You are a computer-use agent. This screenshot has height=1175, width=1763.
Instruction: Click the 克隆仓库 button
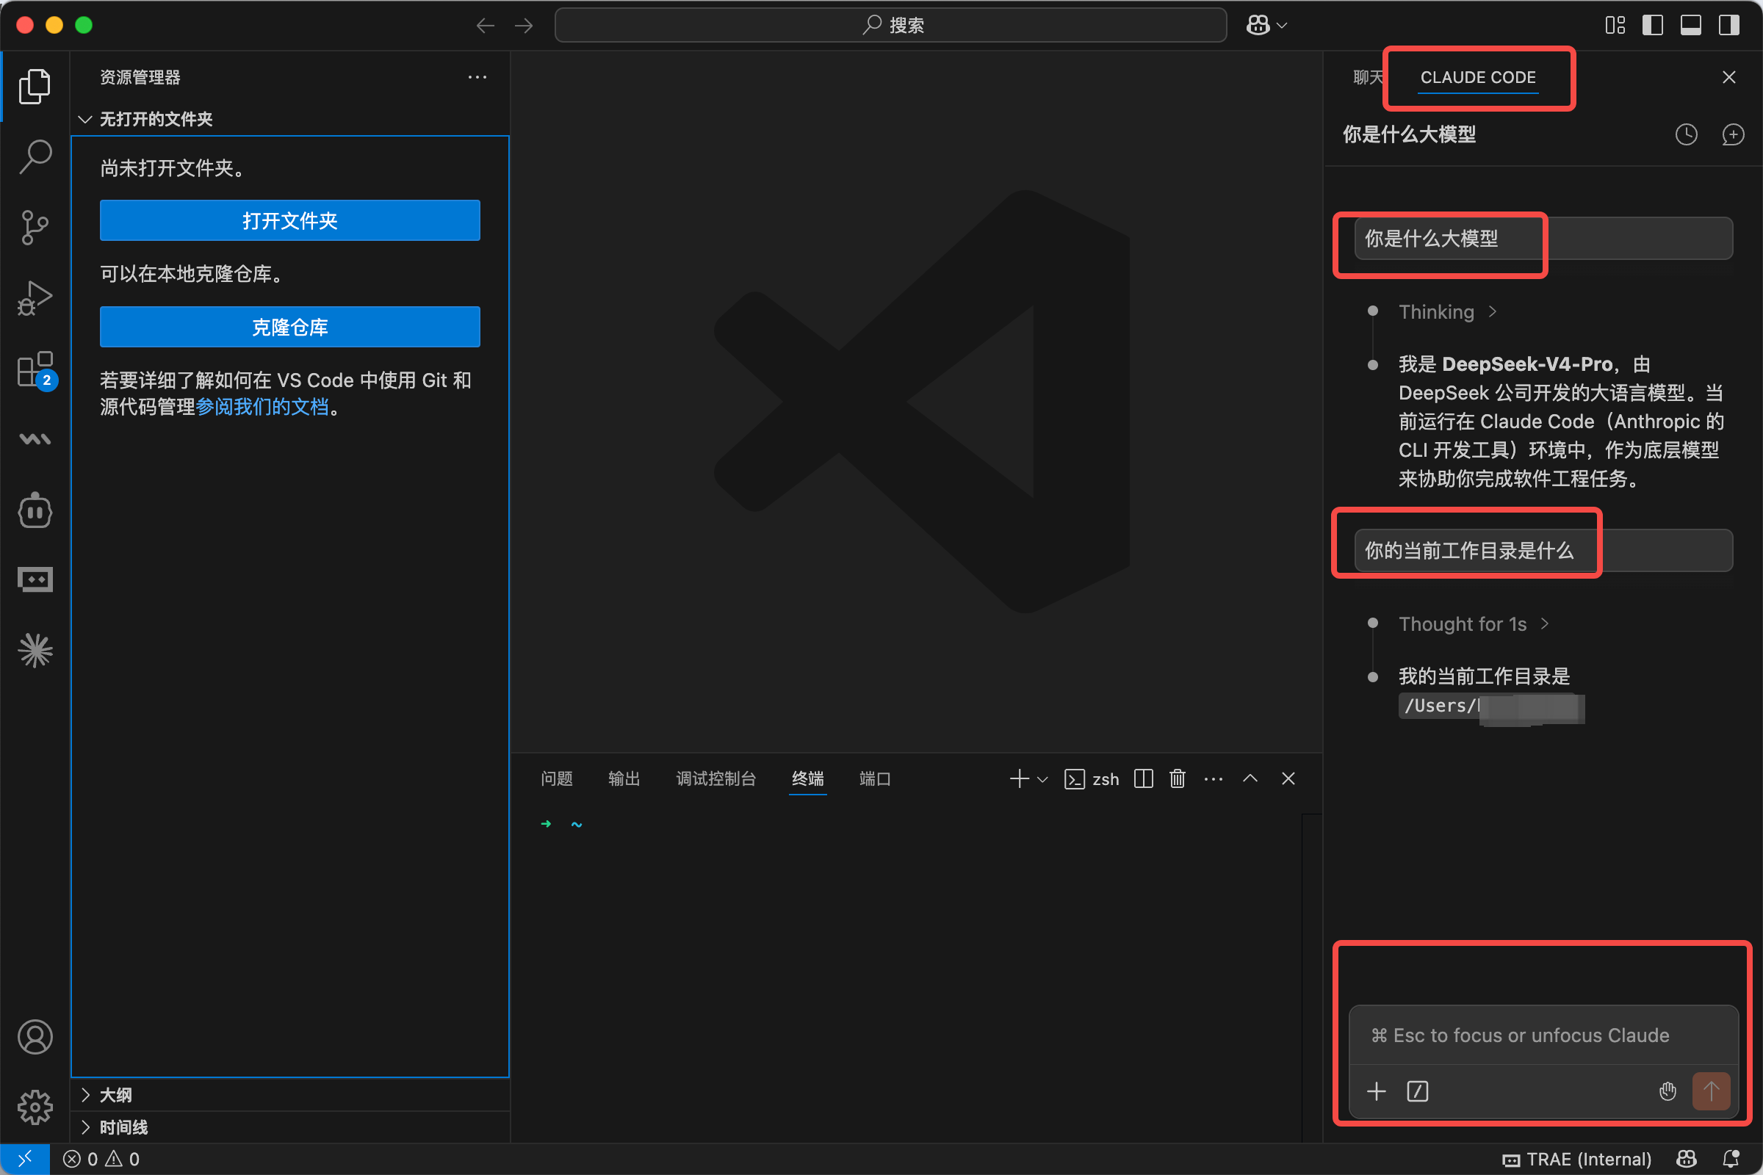290,327
